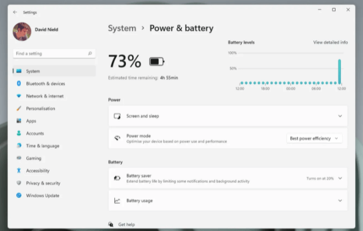363x231 pixels.
Task: Click the David Nield account name
Action: pos(46,29)
